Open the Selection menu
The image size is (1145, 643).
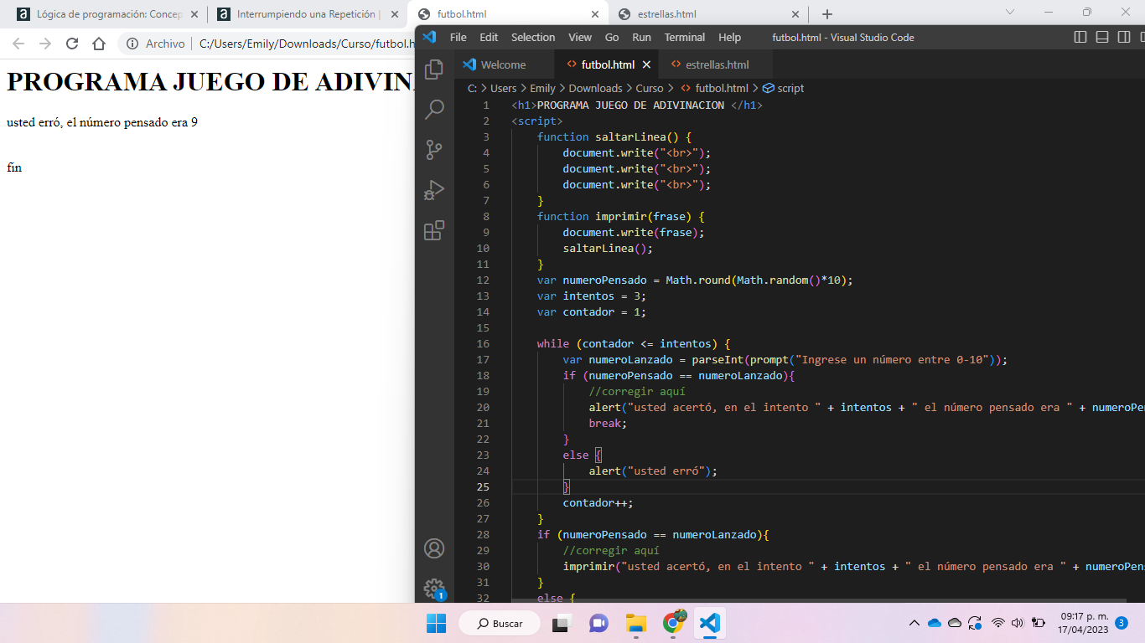[x=533, y=37]
